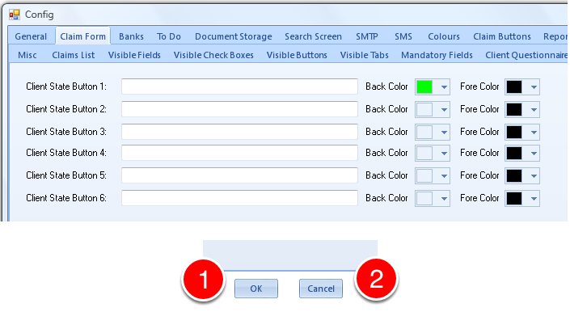Click Fore Color swatch for Button 5
Screen dimensions: 570x312
click(514, 175)
